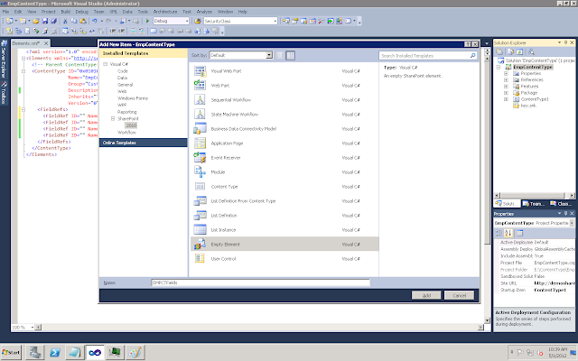
Task: Click the Start Debugging play icon
Action: click(147, 21)
